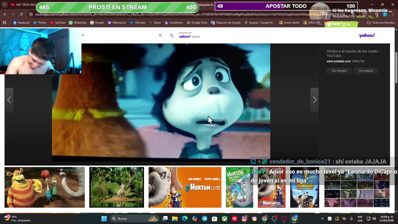The image size is (398, 224).
Task: Open the Google Drive bookmark
Action: (x=197, y=23)
